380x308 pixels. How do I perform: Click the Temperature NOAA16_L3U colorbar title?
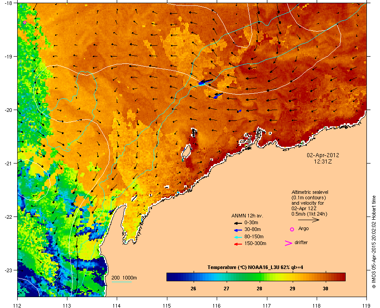[255, 268]
